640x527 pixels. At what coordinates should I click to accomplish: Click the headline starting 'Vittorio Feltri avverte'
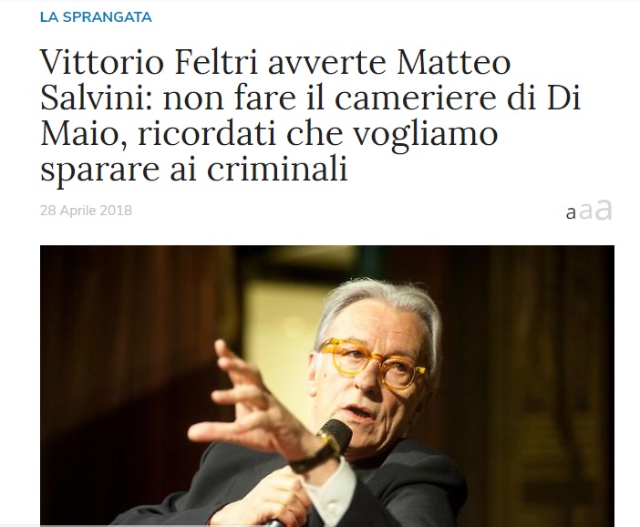[310, 115]
